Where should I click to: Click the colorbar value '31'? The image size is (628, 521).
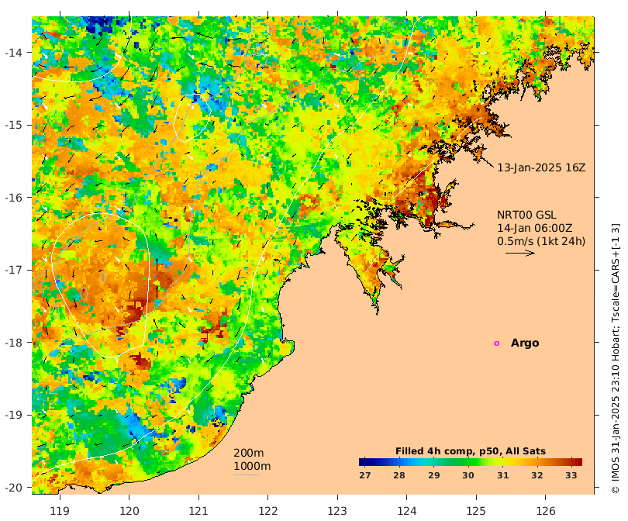point(502,475)
